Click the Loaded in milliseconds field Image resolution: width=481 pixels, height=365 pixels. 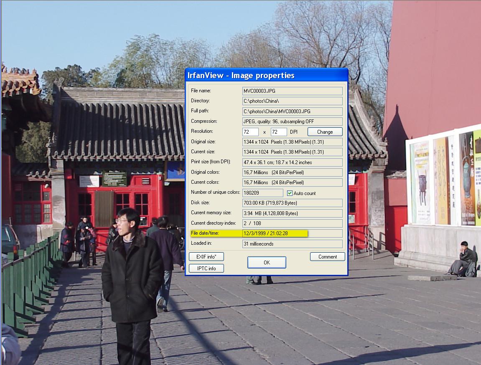click(x=292, y=244)
